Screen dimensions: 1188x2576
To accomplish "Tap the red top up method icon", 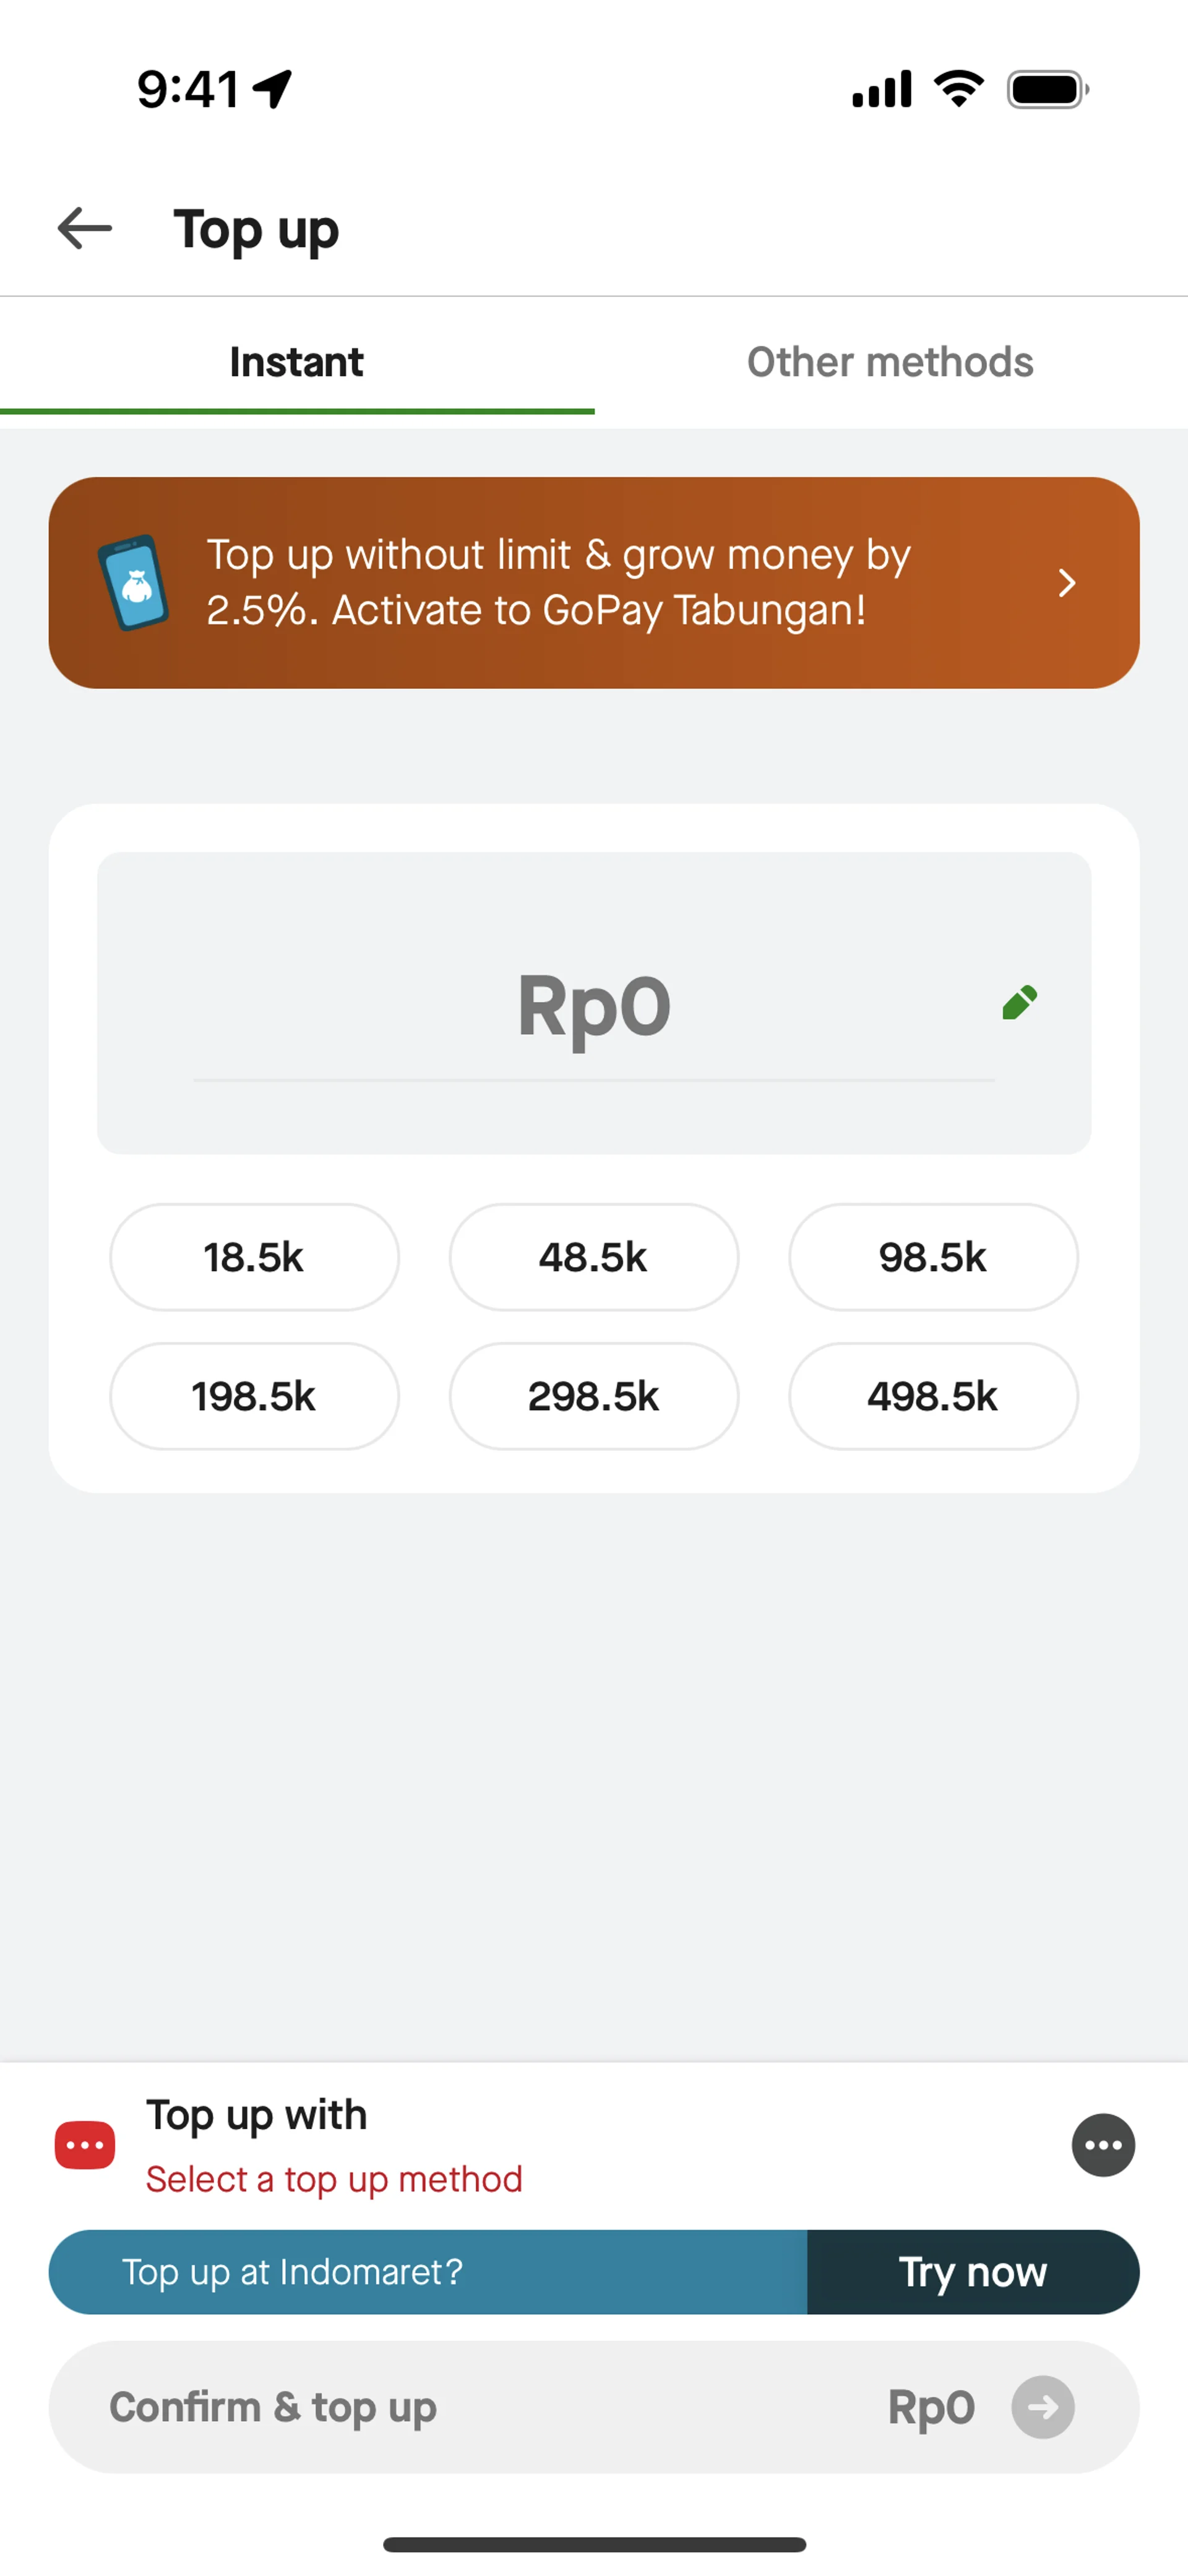I will coord(85,2144).
